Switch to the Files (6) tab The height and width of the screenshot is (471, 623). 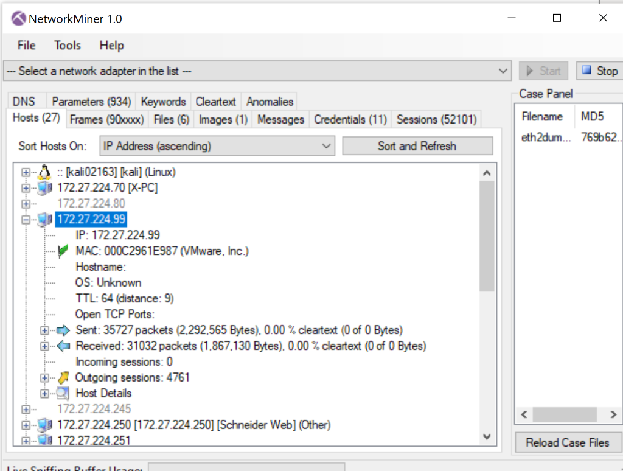(171, 120)
